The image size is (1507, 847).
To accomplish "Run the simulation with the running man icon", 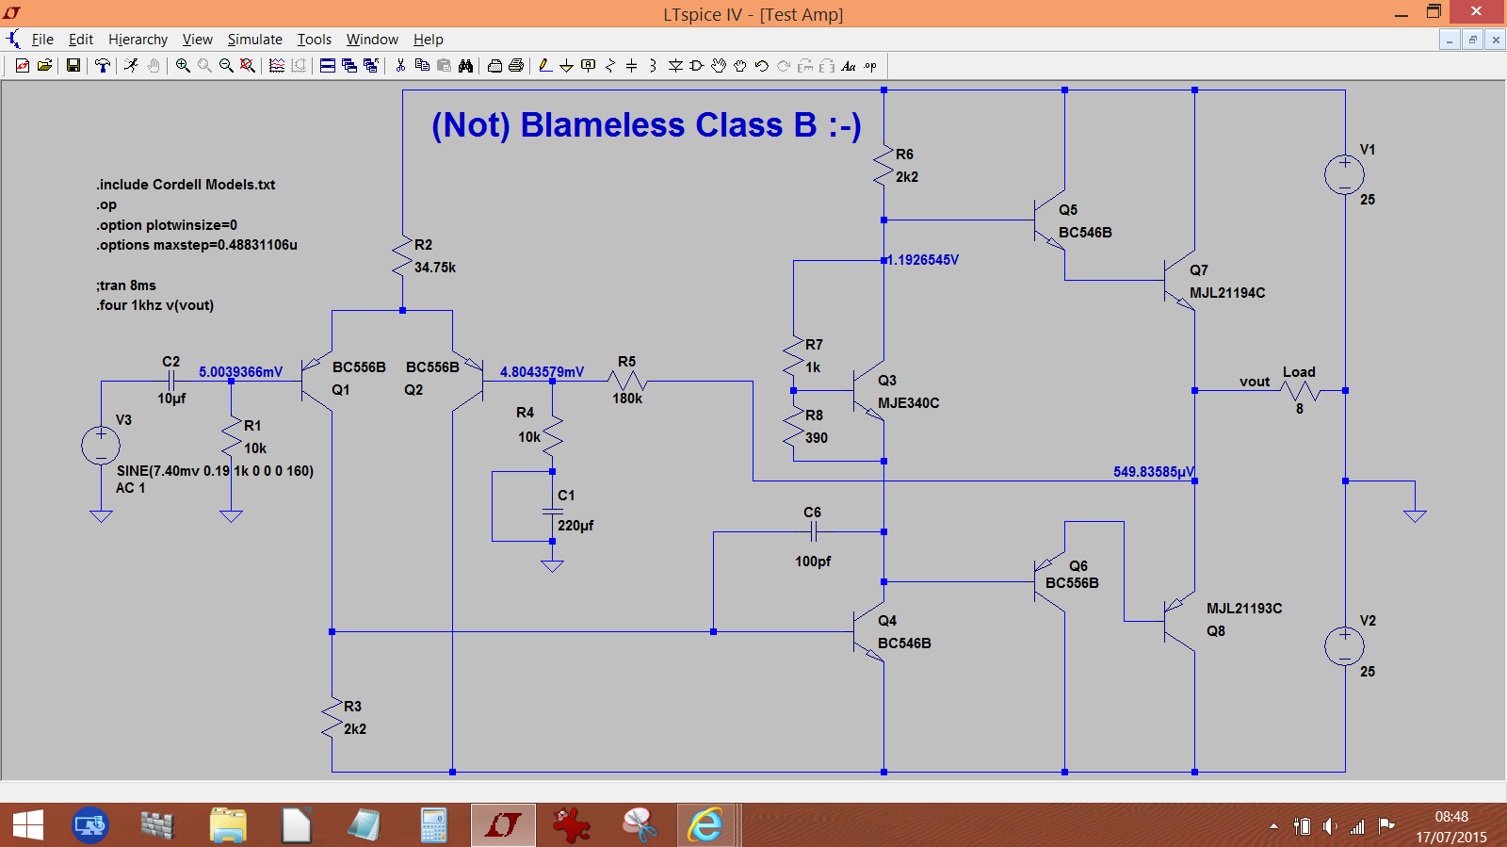I will pos(131,65).
